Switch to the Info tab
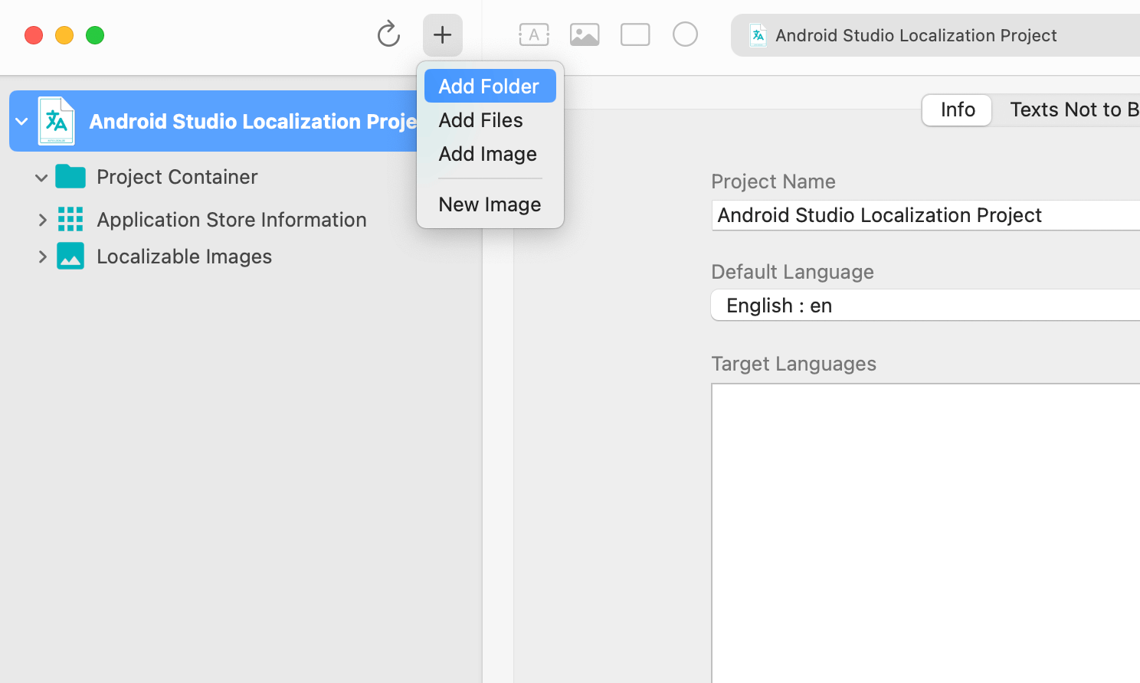Screen dimensions: 1140x683 coord(957,109)
